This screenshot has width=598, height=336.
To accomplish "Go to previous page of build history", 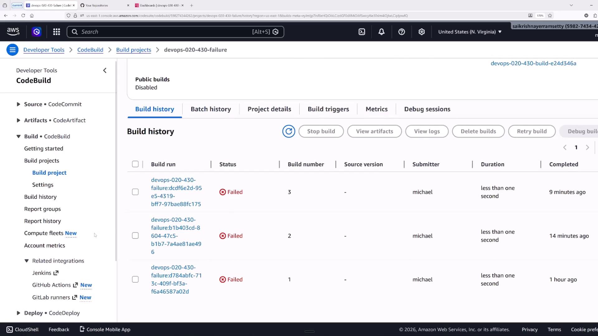I will [x=565, y=147].
